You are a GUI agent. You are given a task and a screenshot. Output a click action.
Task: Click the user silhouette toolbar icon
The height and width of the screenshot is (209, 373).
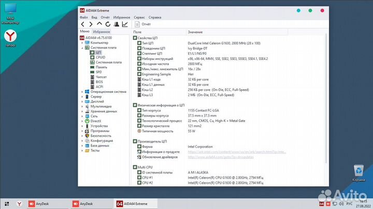(x=116, y=24)
